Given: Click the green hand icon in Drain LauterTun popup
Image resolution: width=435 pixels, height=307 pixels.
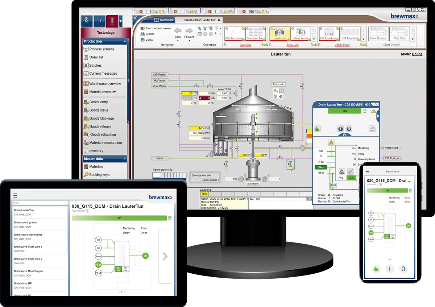Looking at the screenshot, I should pyautogui.click(x=317, y=129).
